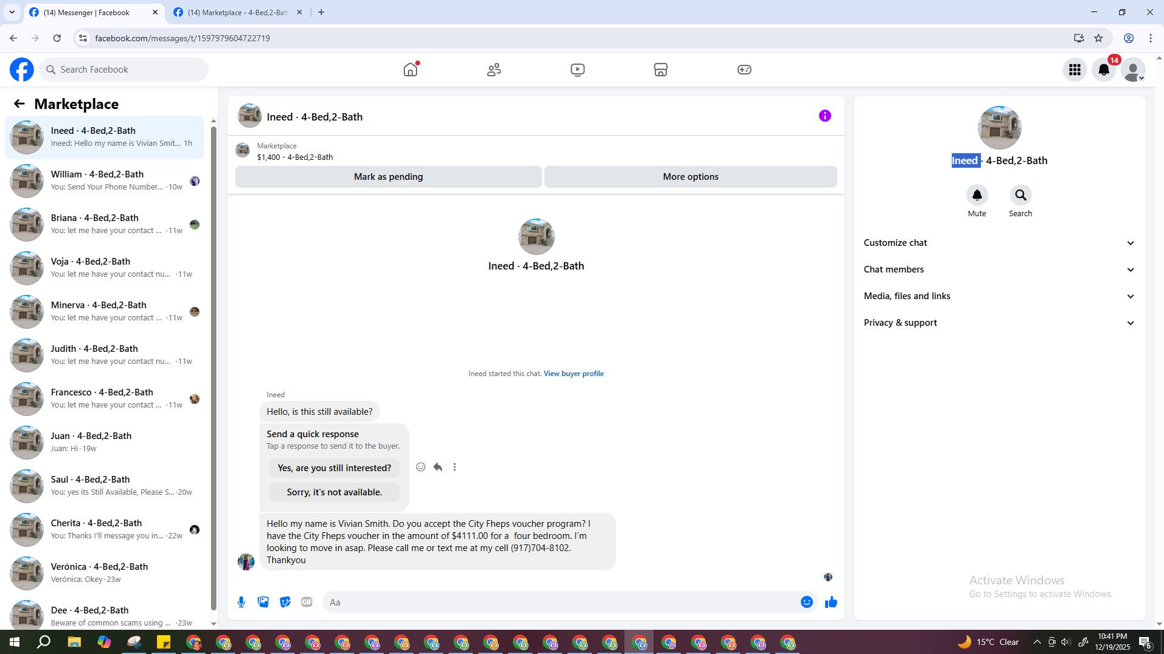Image resolution: width=1164 pixels, height=654 pixels.
Task: Switch to the Marketplace 4-Bed,2-Bath browser tab
Action: [x=237, y=12]
